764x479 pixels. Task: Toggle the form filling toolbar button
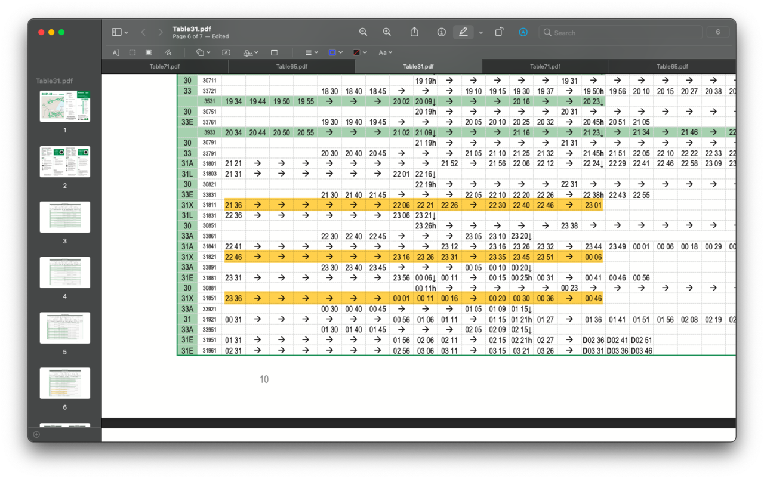click(523, 32)
